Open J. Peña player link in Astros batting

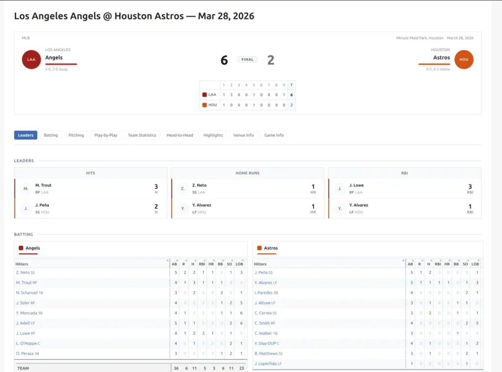click(261, 272)
